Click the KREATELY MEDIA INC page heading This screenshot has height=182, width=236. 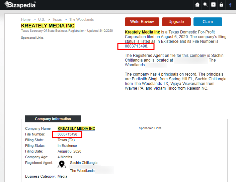(x=48, y=25)
